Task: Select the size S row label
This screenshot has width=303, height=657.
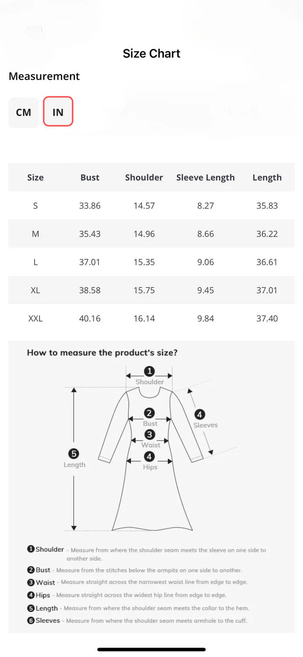Action: 35,205
